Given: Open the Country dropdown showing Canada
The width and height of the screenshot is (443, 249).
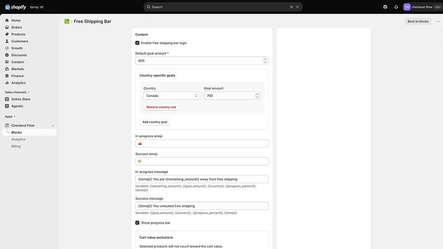Looking at the screenshot, I should point(172,96).
